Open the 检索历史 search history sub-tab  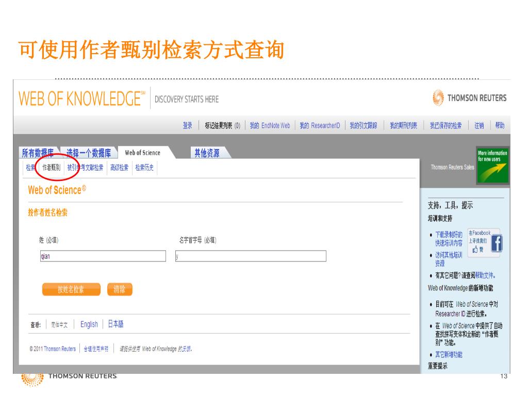(x=144, y=168)
